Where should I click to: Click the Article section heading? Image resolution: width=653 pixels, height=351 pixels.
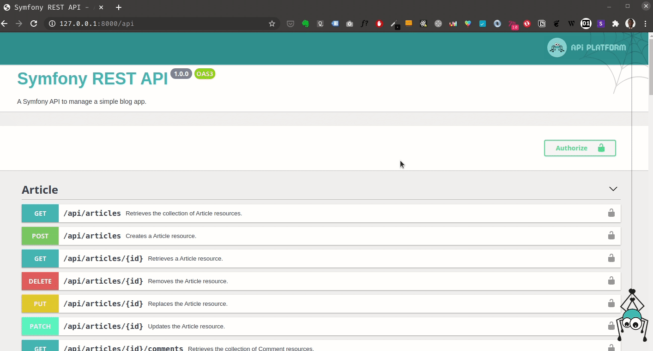40,190
